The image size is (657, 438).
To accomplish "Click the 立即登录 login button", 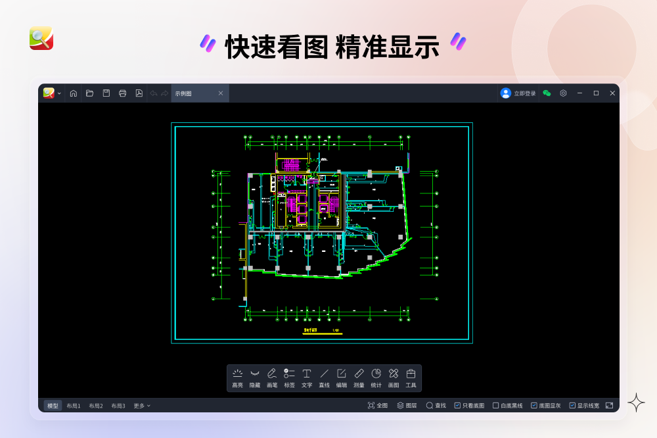I will tap(519, 93).
